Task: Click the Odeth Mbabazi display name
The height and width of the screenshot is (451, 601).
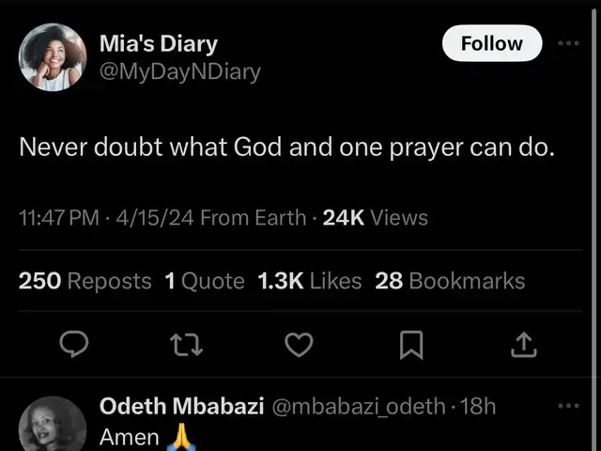Action: [181, 406]
